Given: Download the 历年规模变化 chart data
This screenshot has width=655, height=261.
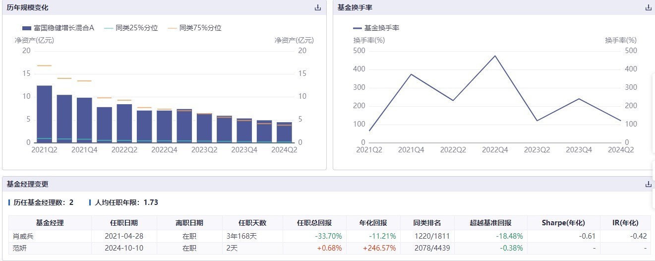Looking at the screenshot, I should coord(318,7).
